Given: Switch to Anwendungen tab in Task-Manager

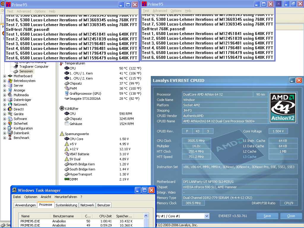Looking at the screenshot, I should tap(26, 205).
